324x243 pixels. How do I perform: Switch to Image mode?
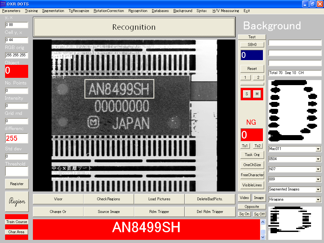pyautogui.click(x=259, y=198)
